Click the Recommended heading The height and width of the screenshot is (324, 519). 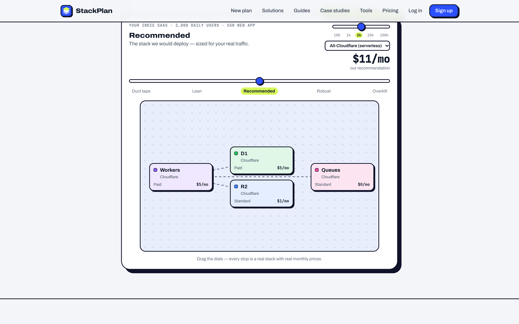pos(160,35)
